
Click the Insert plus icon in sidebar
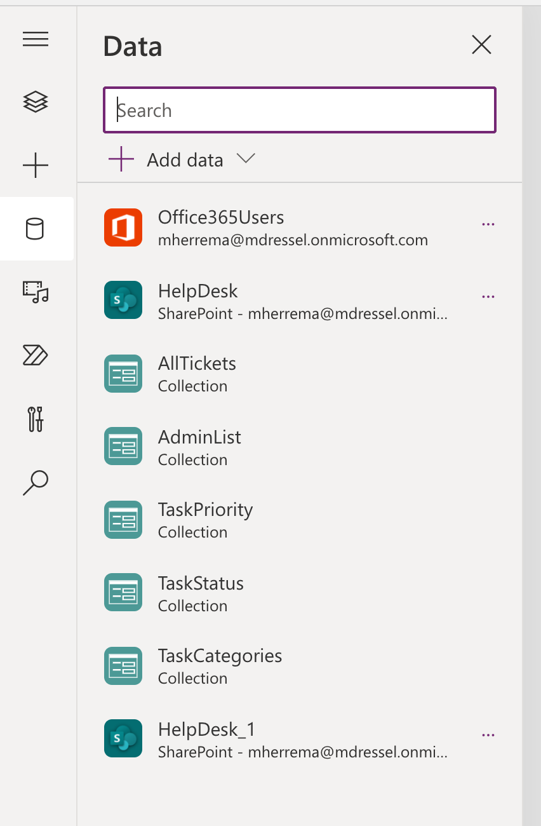tap(36, 165)
